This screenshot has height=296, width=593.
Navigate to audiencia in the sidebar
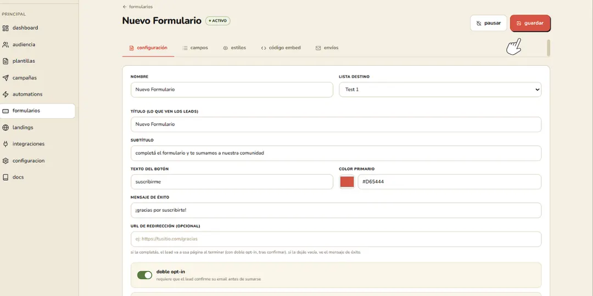24,44
